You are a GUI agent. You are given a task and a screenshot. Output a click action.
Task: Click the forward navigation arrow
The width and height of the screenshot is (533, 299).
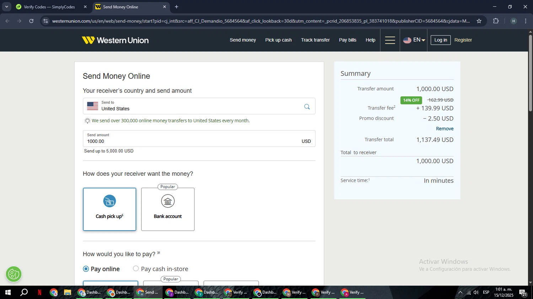point(19,21)
